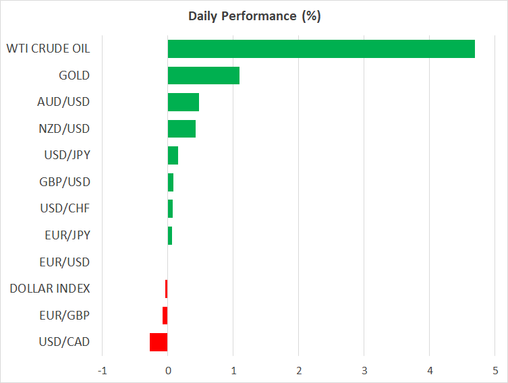508x383 pixels.
Task: Click the GBP/USD label text
Action: pos(65,182)
